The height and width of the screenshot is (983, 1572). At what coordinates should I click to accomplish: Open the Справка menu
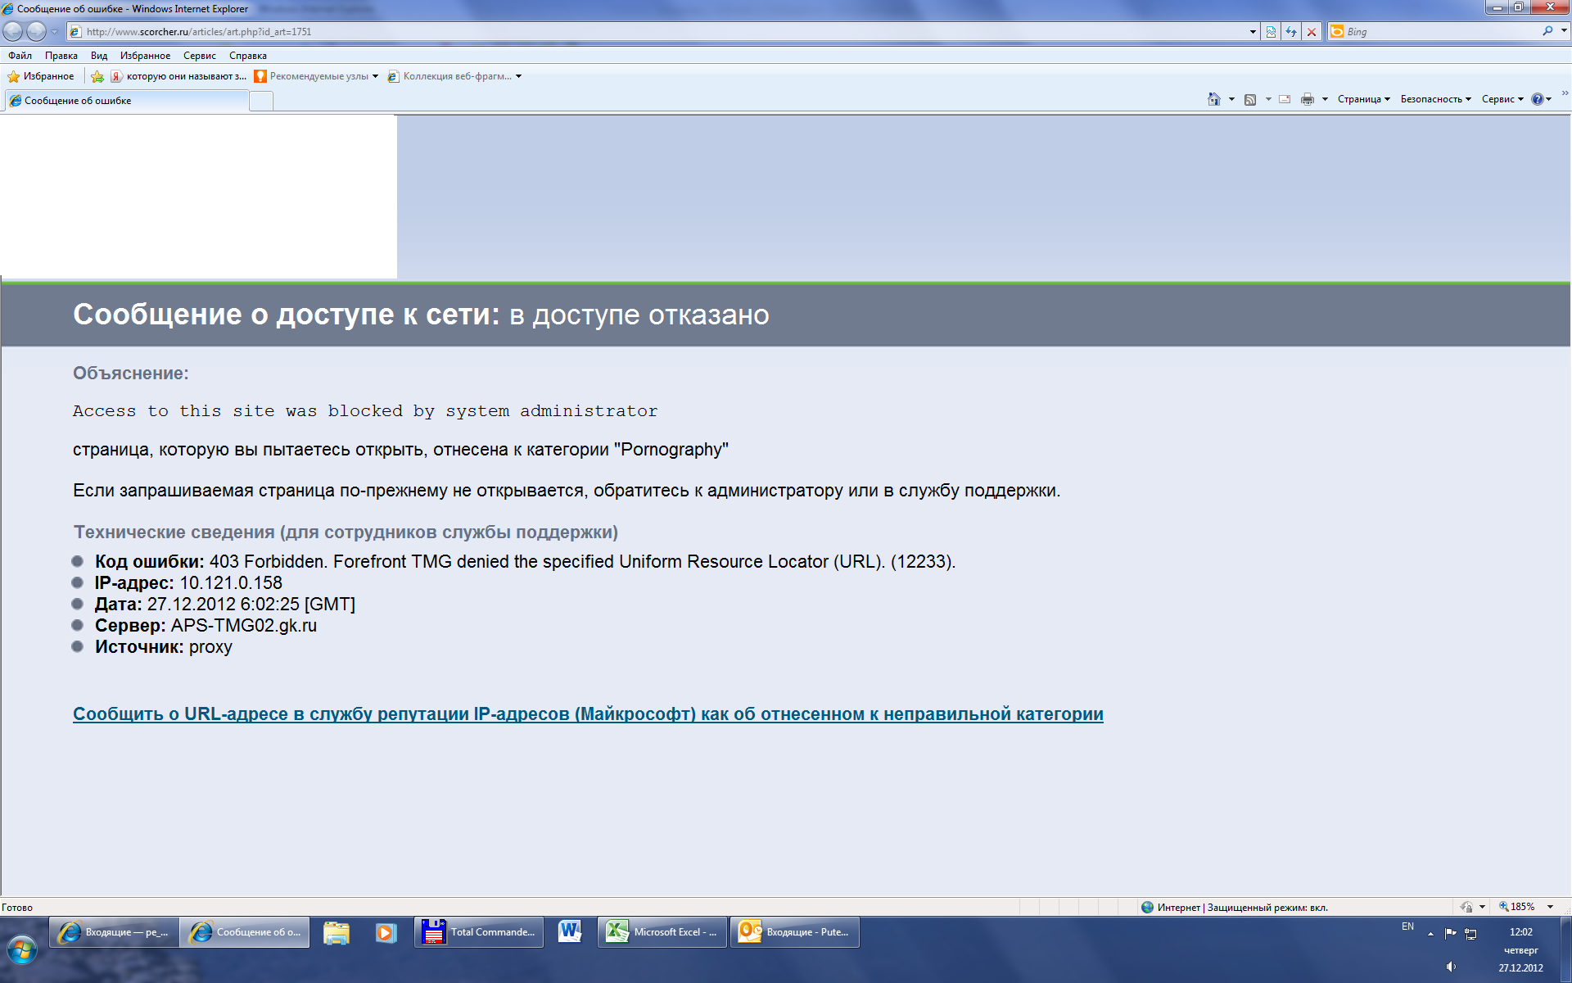pos(248,56)
